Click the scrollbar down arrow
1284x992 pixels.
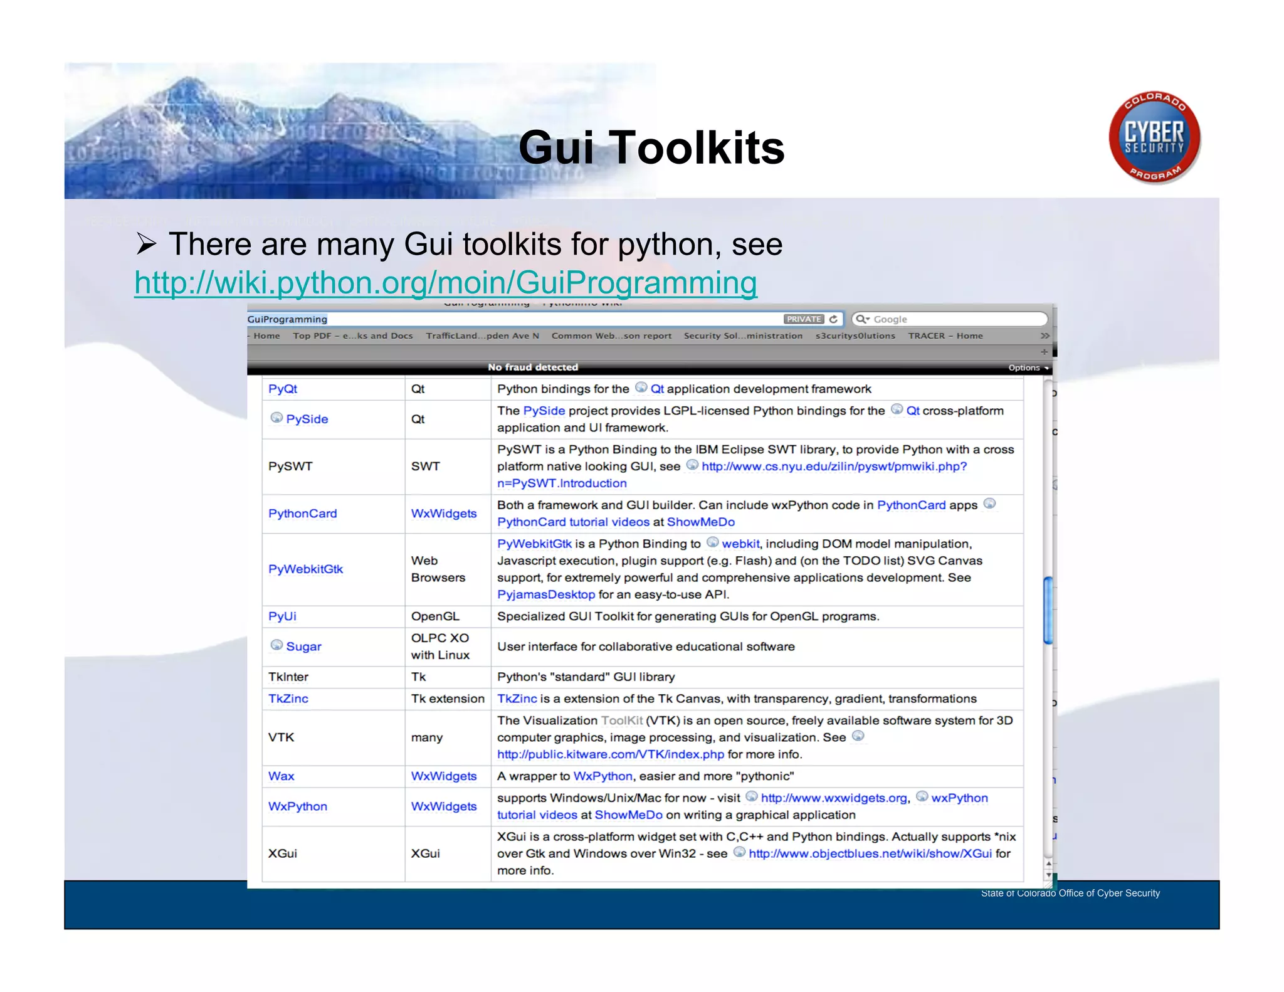tap(1048, 875)
